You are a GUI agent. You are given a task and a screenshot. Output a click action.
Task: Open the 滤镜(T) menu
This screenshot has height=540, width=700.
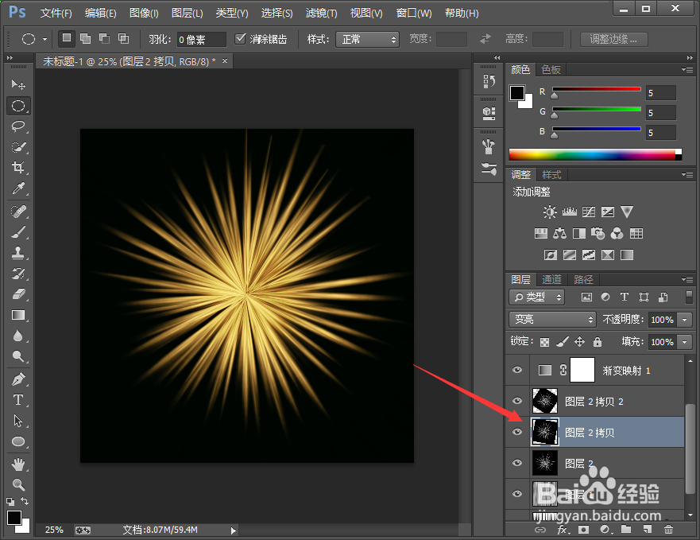coord(322,13)
